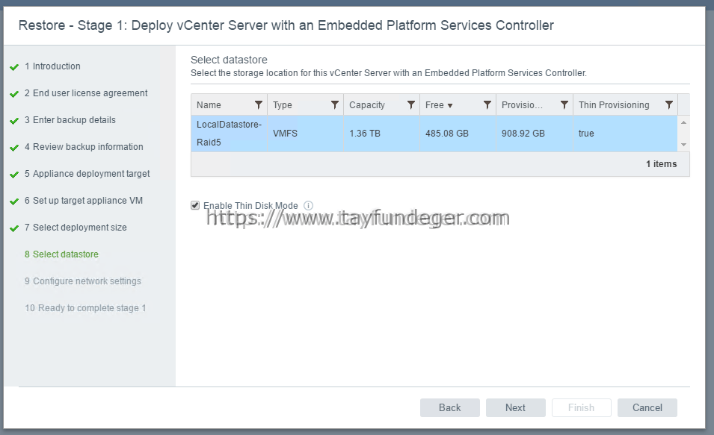714x435 pixels.
Task: Open filter on Name column
Action: [258, 105]
